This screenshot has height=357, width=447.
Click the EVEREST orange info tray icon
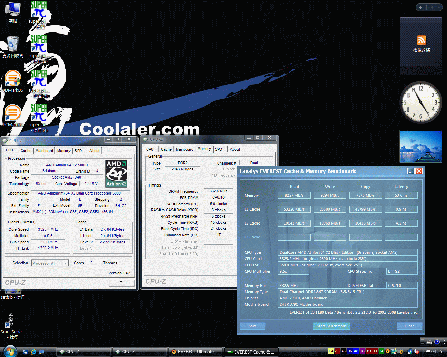pos(387,351)
